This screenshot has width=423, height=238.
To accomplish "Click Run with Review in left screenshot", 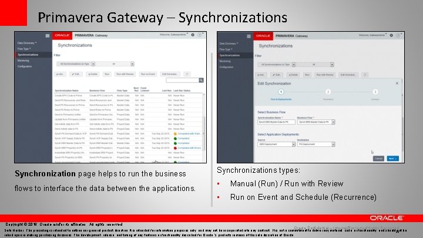I will click(125, 74).
